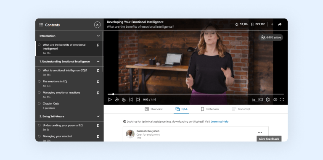This screenshot has height=160, width=323.
Task: Open the Notebook tab
Action: (210, 109)
